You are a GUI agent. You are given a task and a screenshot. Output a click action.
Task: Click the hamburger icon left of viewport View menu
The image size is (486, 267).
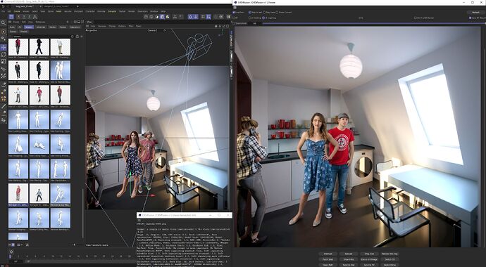coord(88,26)
